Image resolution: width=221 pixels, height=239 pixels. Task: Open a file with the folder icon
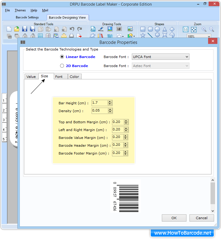click(17, 29)
